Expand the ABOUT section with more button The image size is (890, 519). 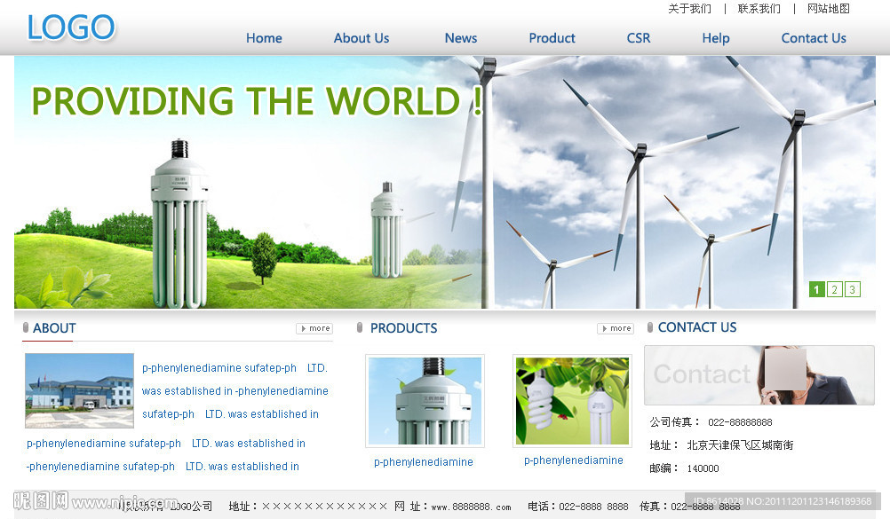coord(314,328)
